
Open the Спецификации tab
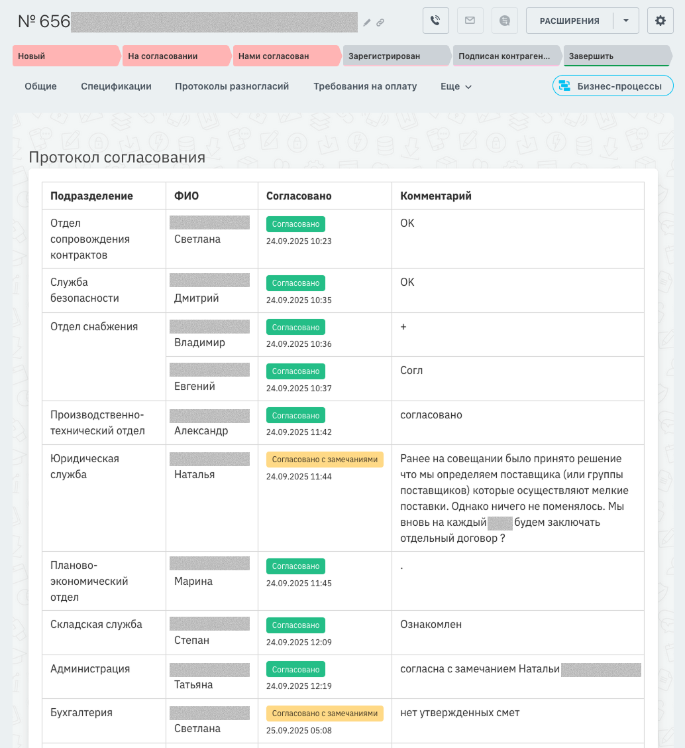[x=116, y=86]
